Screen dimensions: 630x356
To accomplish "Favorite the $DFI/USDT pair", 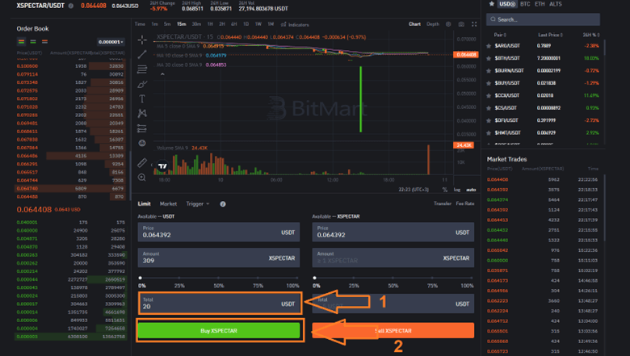I will [489, 120].
